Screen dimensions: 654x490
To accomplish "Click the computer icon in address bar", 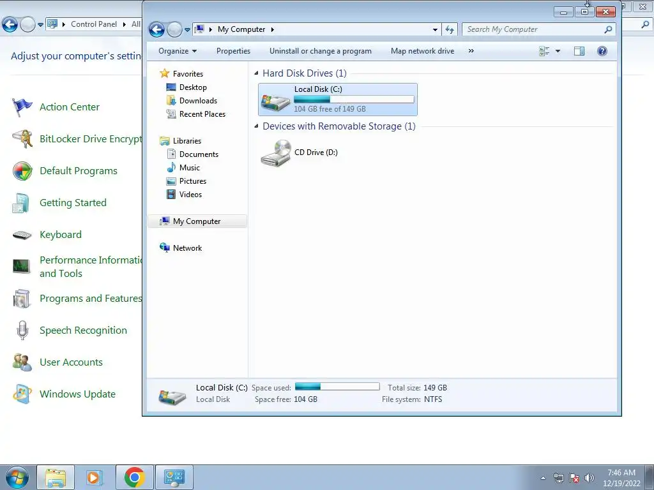I will point(199,29).
